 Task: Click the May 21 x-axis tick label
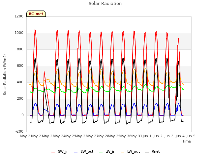click(x=26, y=136)
